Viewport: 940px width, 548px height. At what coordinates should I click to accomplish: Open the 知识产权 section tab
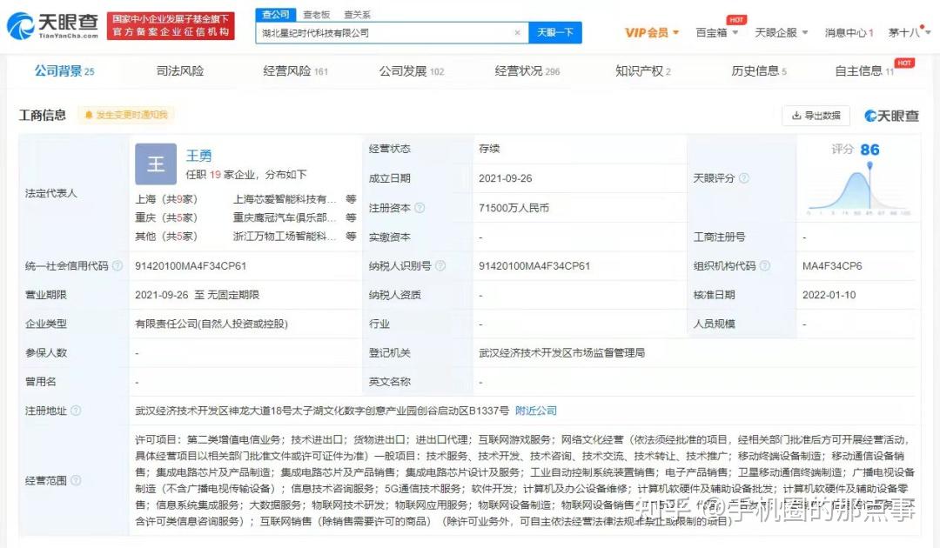(x=642, y=71)
